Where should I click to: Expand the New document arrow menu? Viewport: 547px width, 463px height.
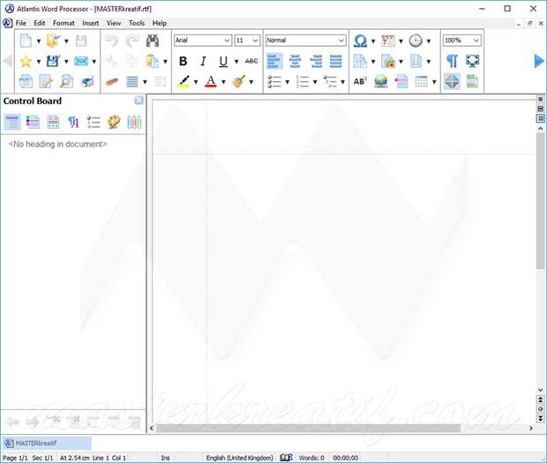click(39, 41)
